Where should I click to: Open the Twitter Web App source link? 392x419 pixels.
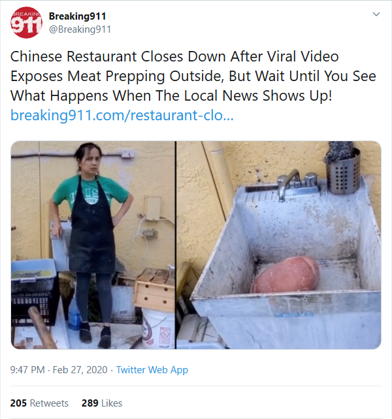152,370
